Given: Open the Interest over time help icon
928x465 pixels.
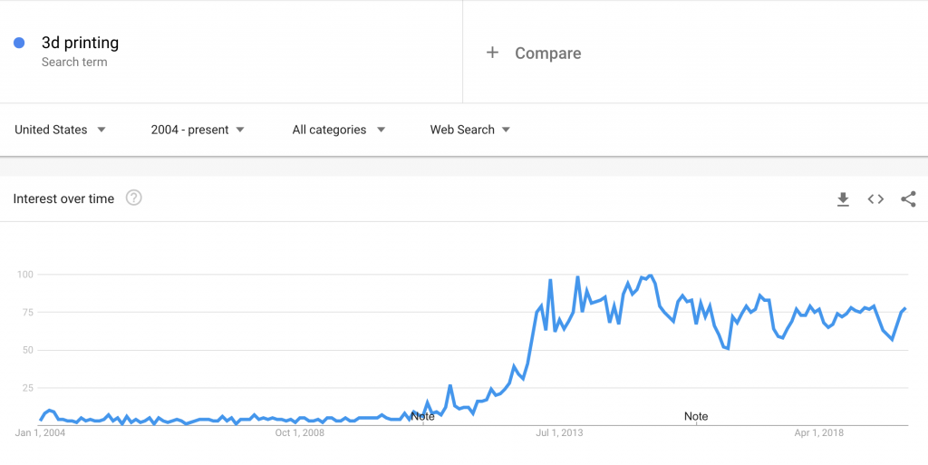Looking at the screenshot, I should pyautogui.click(x=134, y=199).
